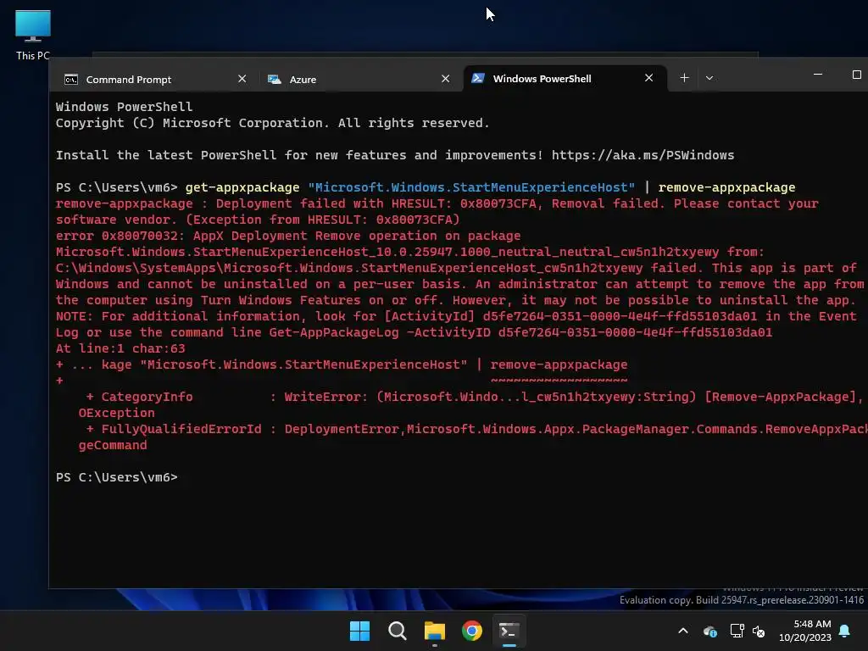Show hidden system tray icons
This screenshot has height=651, width=868.
pos(683,631)
